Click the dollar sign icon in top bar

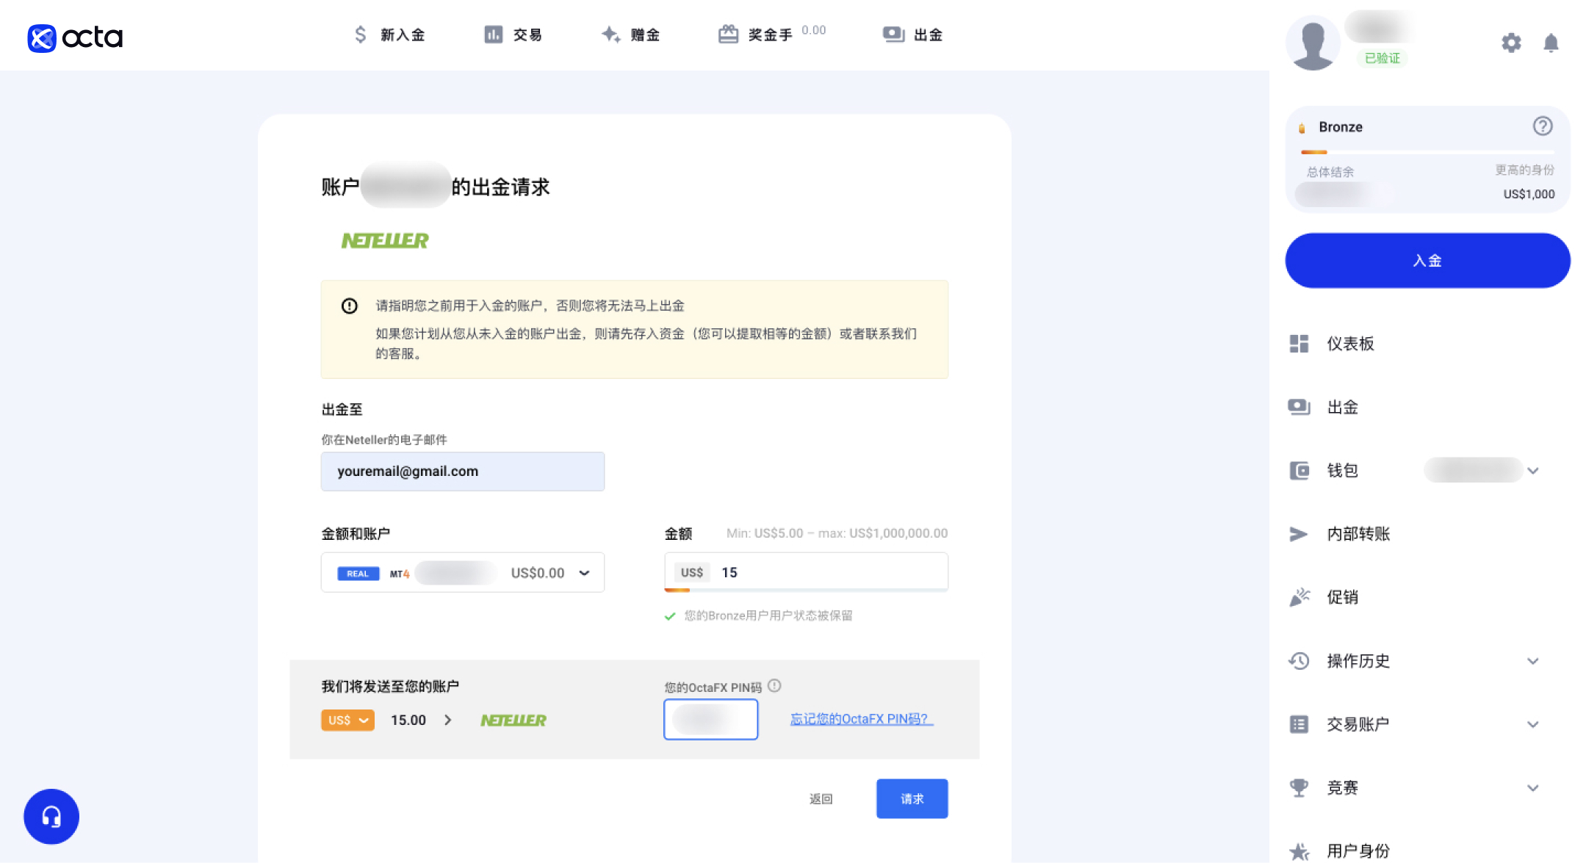click(x=360, y=35)
